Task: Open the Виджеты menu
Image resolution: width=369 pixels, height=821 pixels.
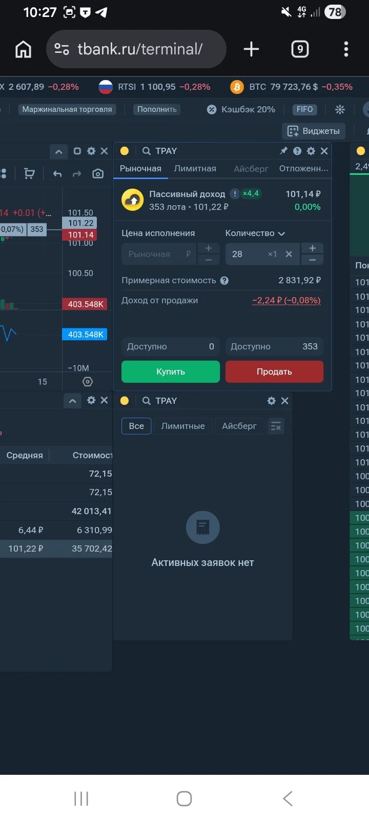Action: [x=314, y=131]
